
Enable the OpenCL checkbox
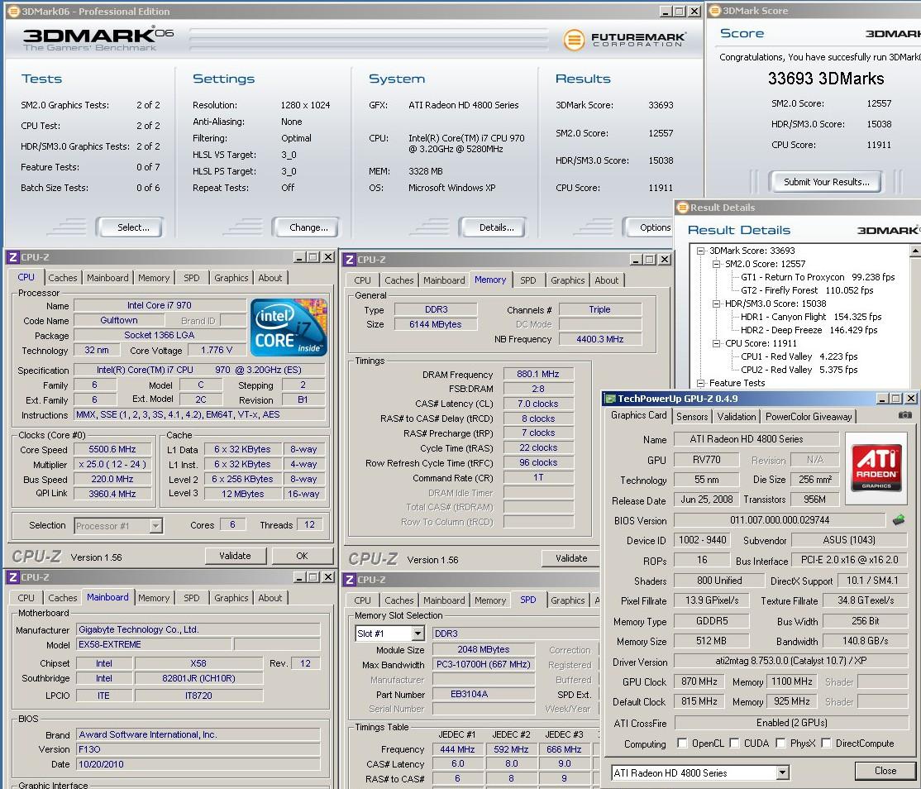point(682,744)
